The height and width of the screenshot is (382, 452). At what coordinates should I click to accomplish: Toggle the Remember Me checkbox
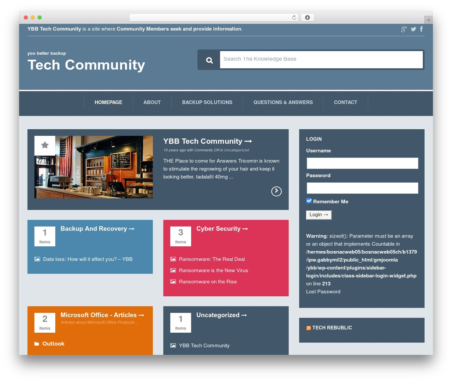pos(309,201)
